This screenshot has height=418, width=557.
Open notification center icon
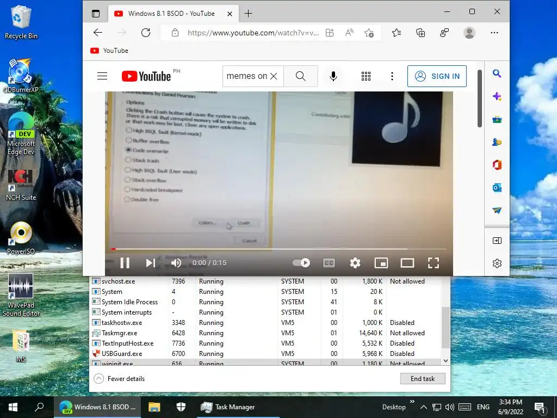pyautogui.click(x=540, y=407)
